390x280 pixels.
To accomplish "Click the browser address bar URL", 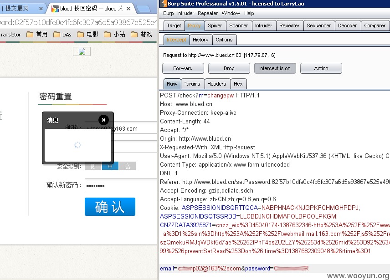I will pyautogui.click(x=79, y=22).
